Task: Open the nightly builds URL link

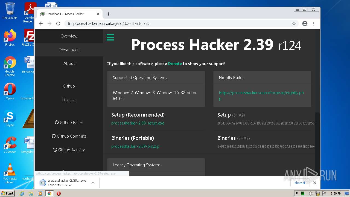Action: [x=261, y=95]
